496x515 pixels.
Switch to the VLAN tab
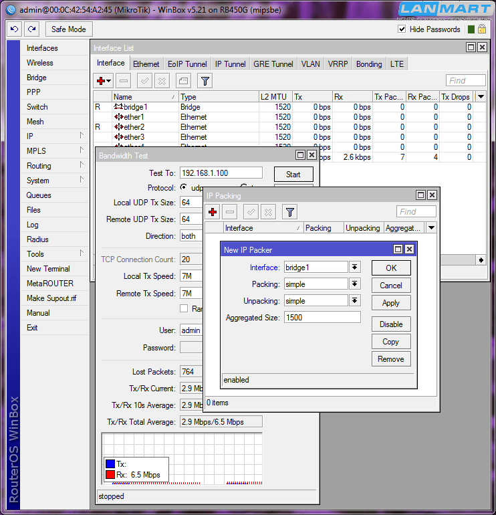(311, 64)
